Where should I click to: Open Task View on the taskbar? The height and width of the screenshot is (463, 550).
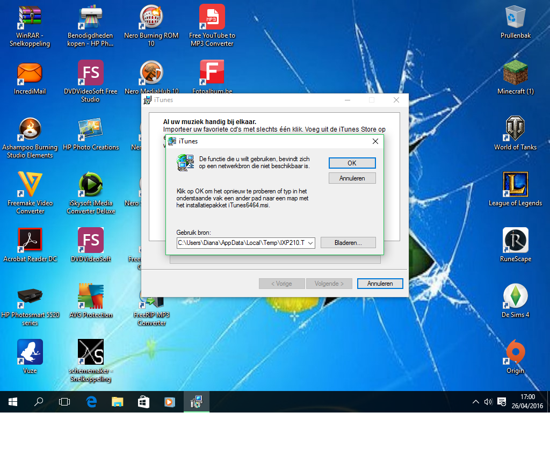pos(64,402)
